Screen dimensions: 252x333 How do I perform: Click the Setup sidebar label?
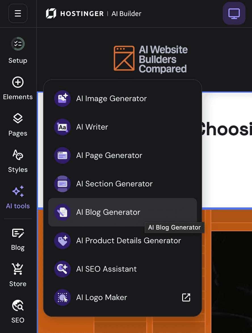pos(18,61)
